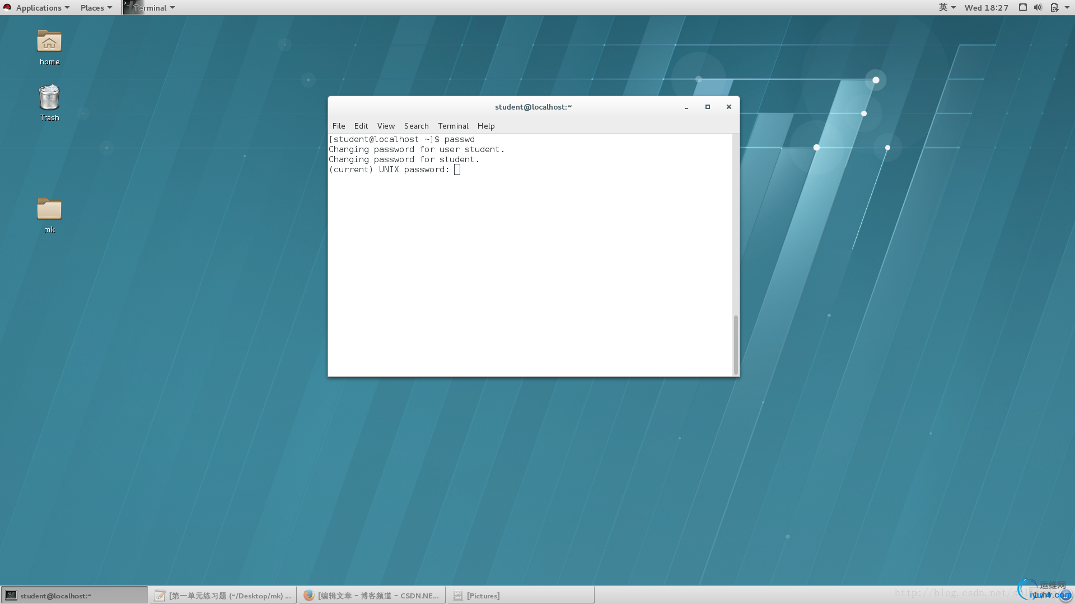Expand the system menu arrow at top right
1075x604 pixels.
[x=1067, y=7]
